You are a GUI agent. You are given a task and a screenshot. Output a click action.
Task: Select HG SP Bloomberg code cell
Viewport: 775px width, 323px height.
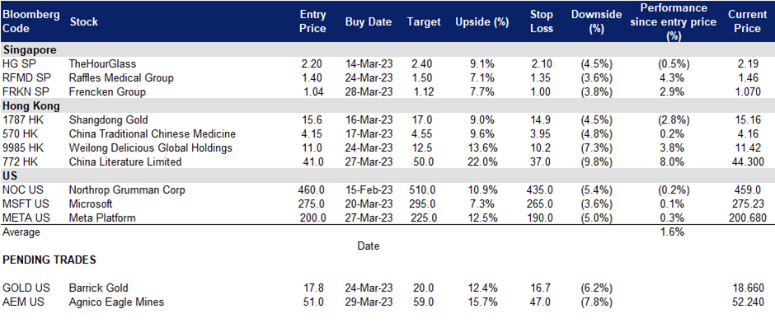tap(17, 63)
